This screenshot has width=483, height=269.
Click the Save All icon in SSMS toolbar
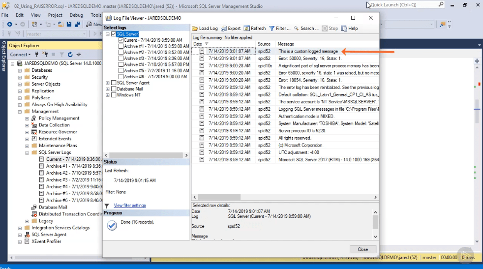pos(77,24)
